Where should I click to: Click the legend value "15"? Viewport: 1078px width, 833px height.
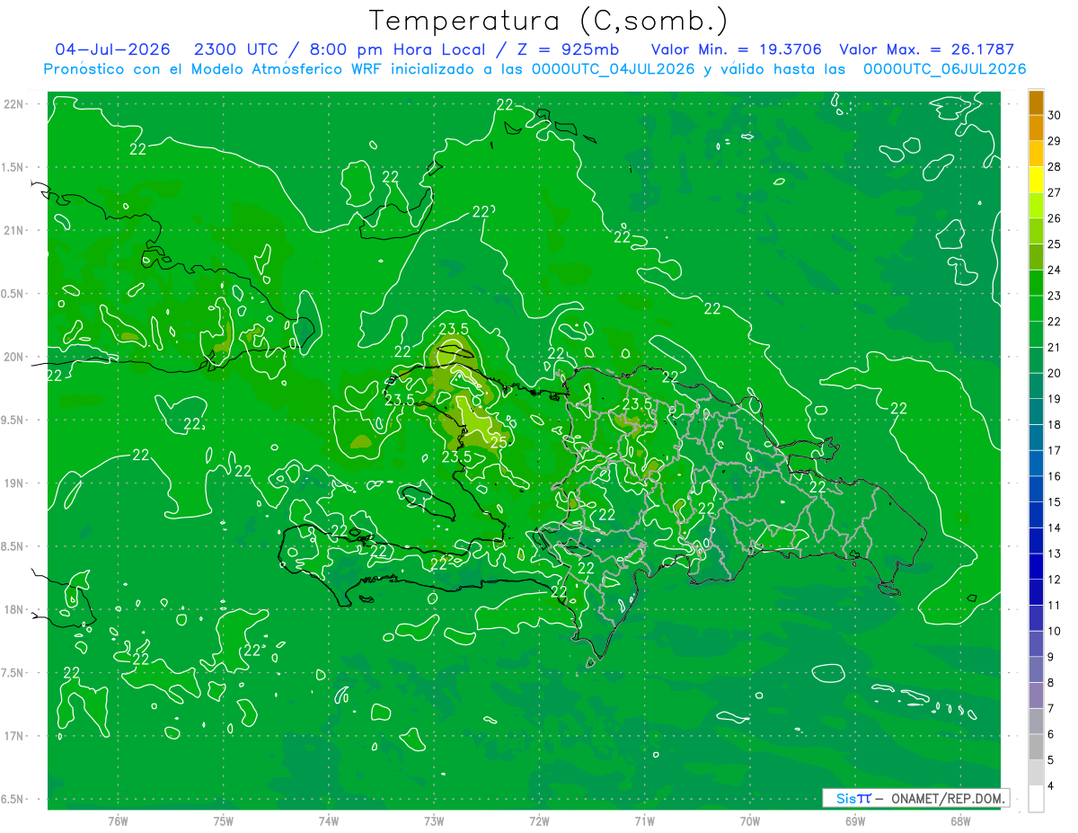click(x=1055, y=502)
